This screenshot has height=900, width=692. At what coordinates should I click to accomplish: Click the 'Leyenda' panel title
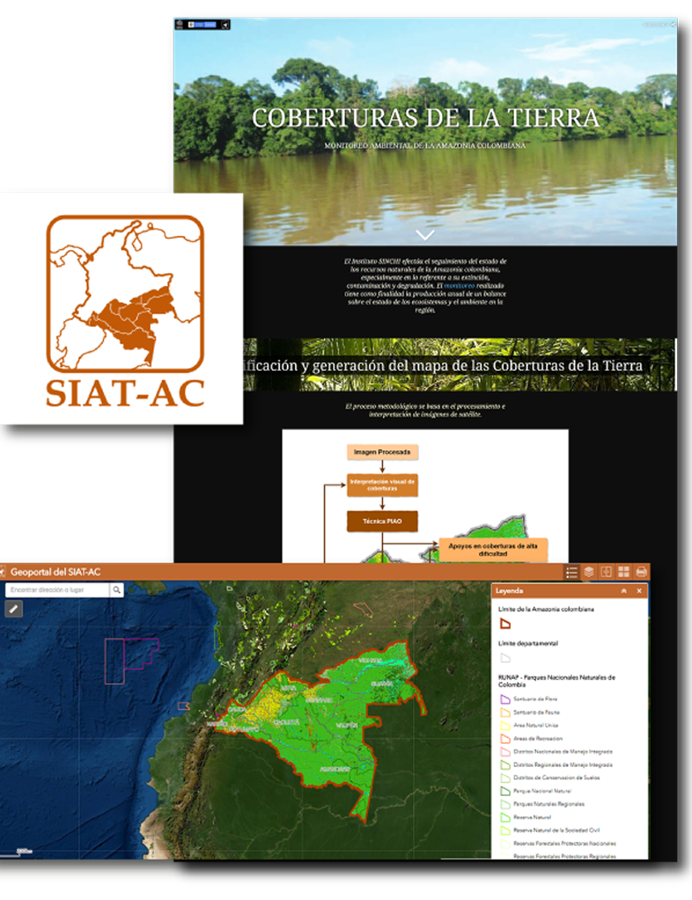509,591
